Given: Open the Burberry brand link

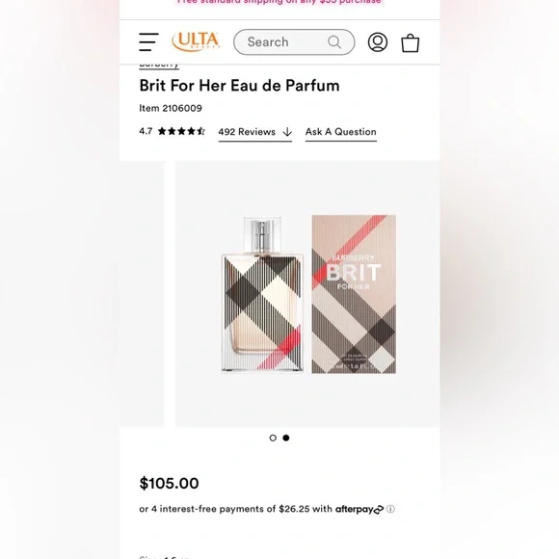Looking at the screenshot, I should (x=159, y=66).
